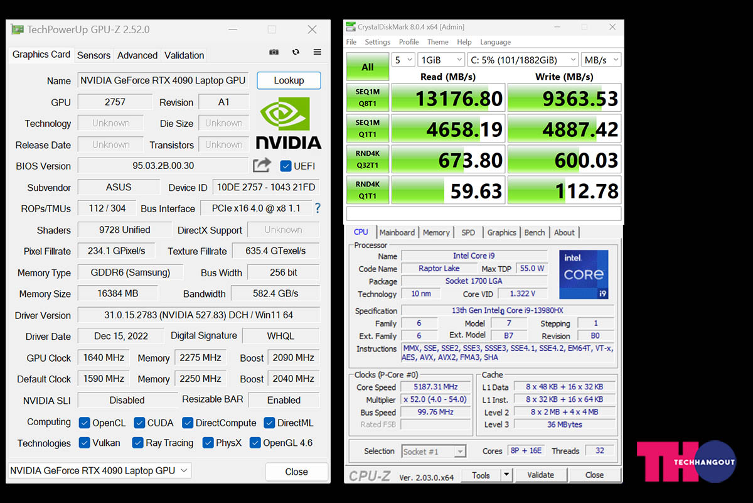The width and height of the screenshot is (753, 503).
Task: Click the CrystalDiskMark title bar app icon
Action: (x=351, y=27)
